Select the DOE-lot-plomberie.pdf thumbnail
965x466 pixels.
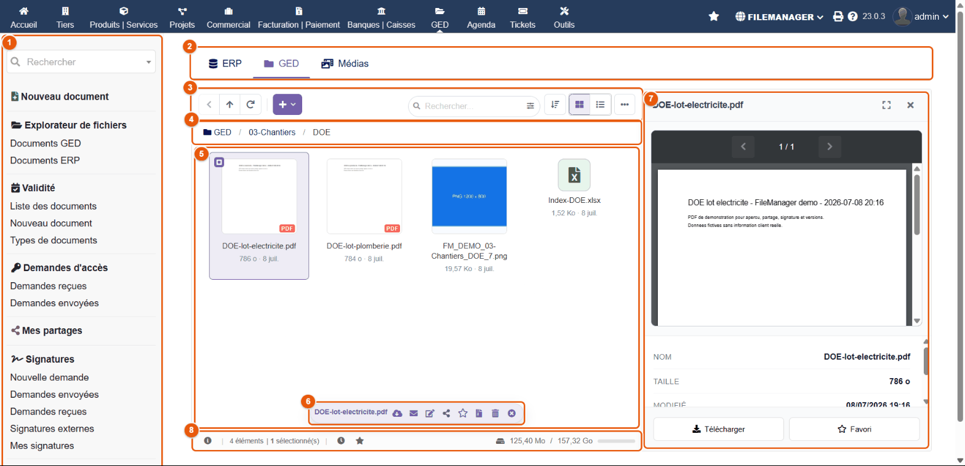pyautogui.click(x=364, y=197)
